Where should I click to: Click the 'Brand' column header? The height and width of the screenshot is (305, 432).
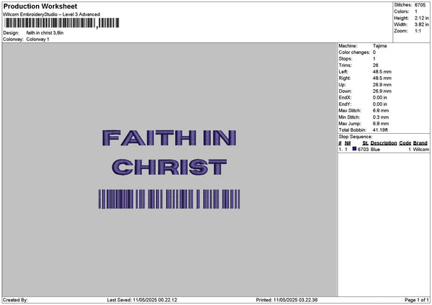click(420, 143)
